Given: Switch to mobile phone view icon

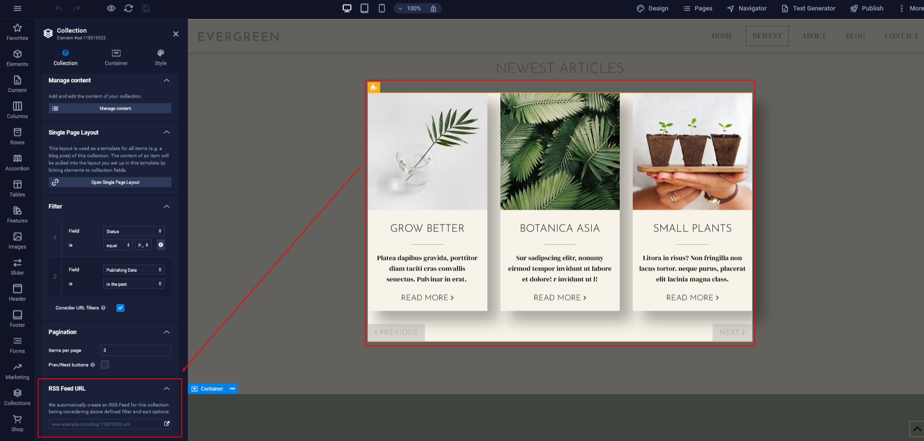Looking at the screenshot, I should (x=382, y=8).
